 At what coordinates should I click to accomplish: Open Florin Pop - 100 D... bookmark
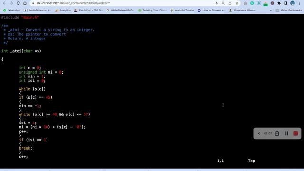tap(88, 10)
